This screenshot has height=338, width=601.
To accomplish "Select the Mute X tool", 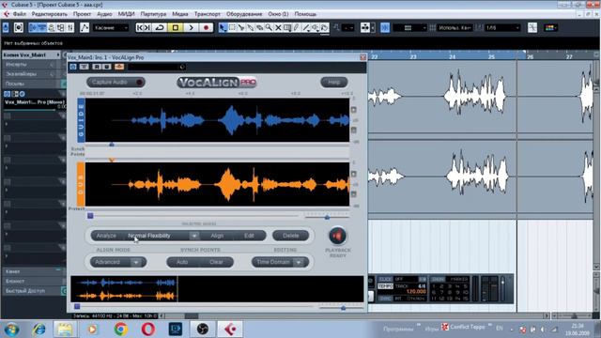I will (278, 27).
